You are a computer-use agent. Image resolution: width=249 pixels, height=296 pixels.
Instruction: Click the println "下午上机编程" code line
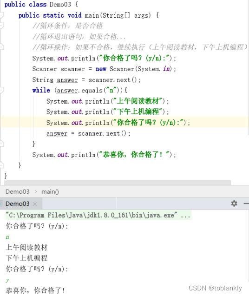click(x=108, y=112)
